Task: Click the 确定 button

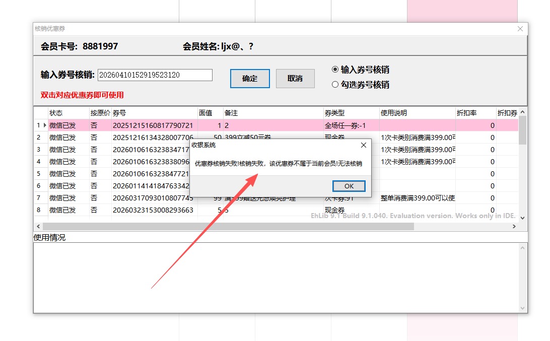Action: click(250, 79)
